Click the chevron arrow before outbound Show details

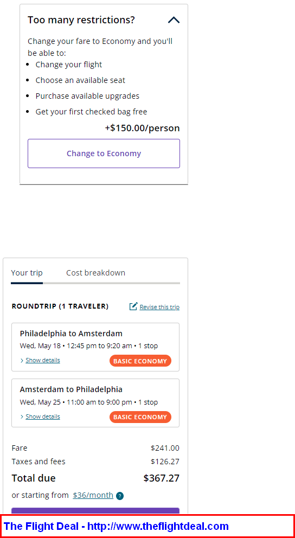(x=22, y=360)
